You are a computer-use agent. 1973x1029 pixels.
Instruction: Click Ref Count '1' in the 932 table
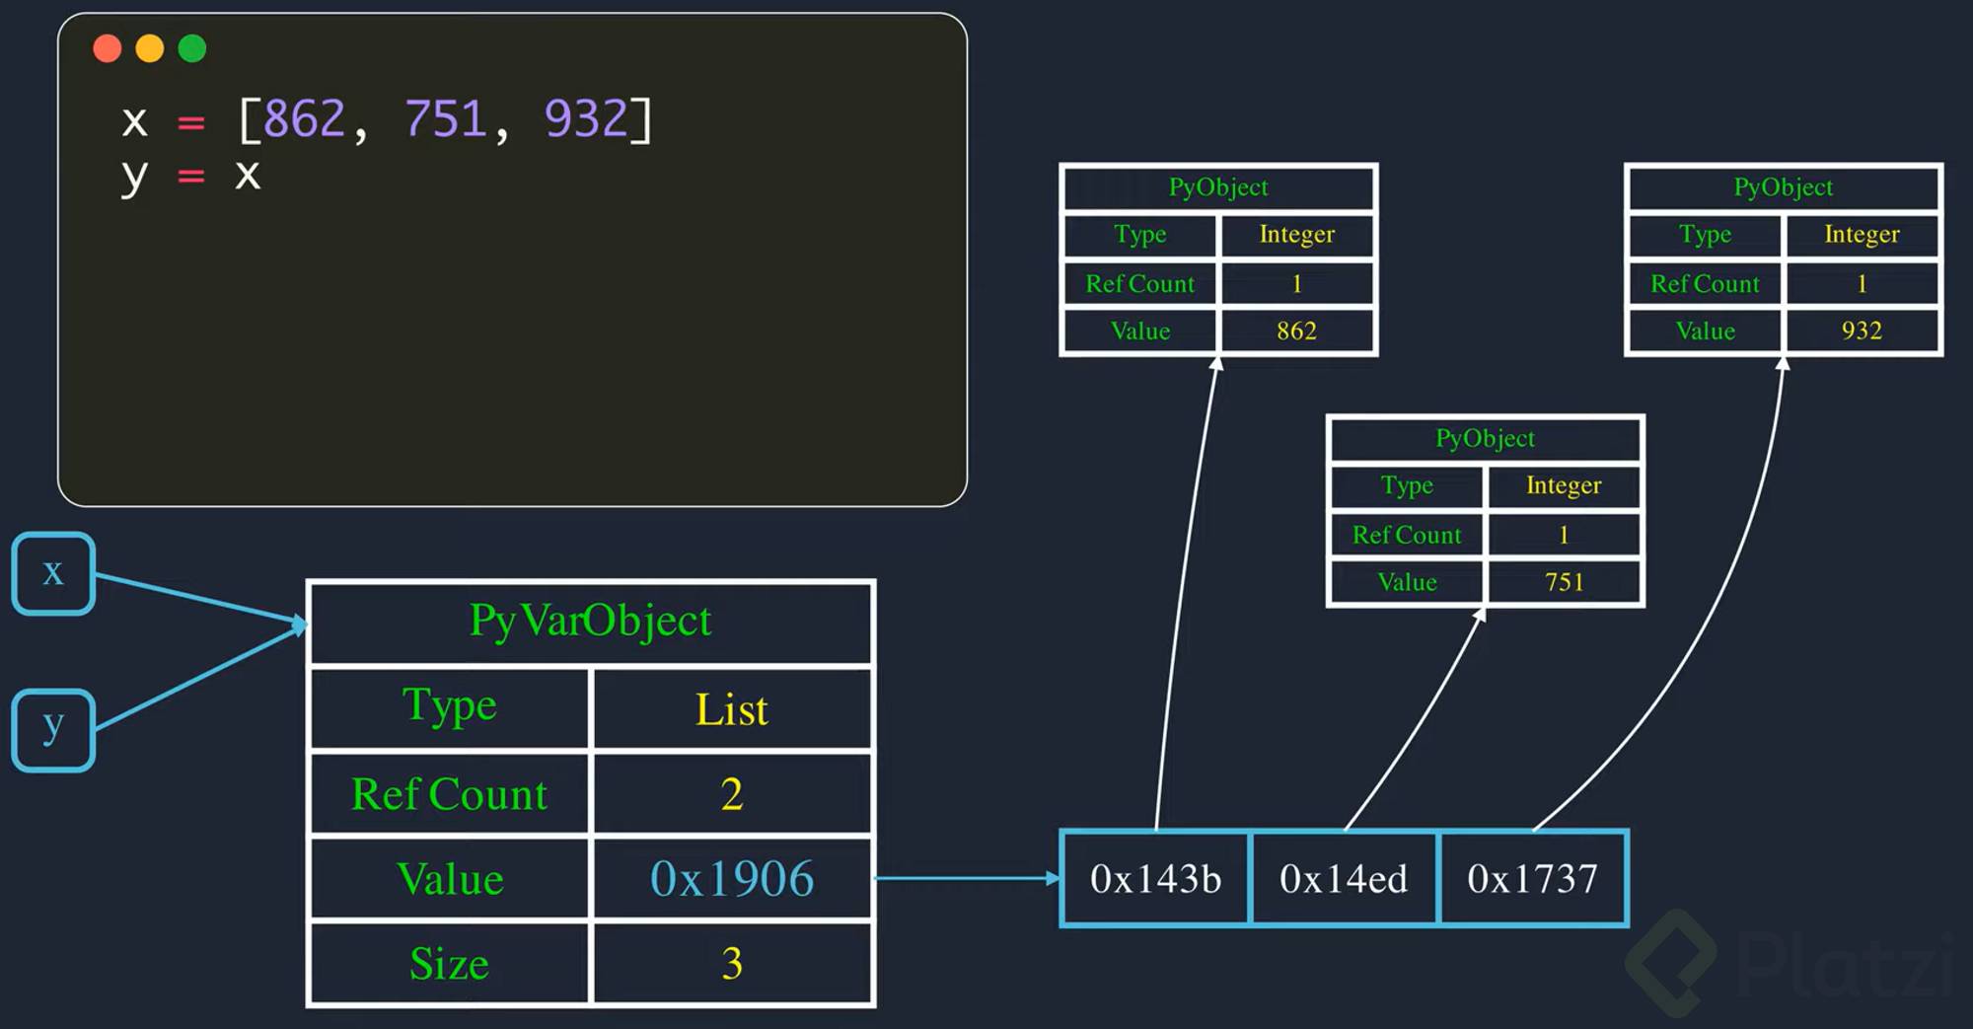[x=1862, y=284]
